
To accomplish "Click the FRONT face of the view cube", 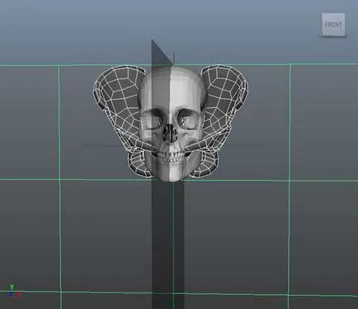I will [x=333, y=25].
